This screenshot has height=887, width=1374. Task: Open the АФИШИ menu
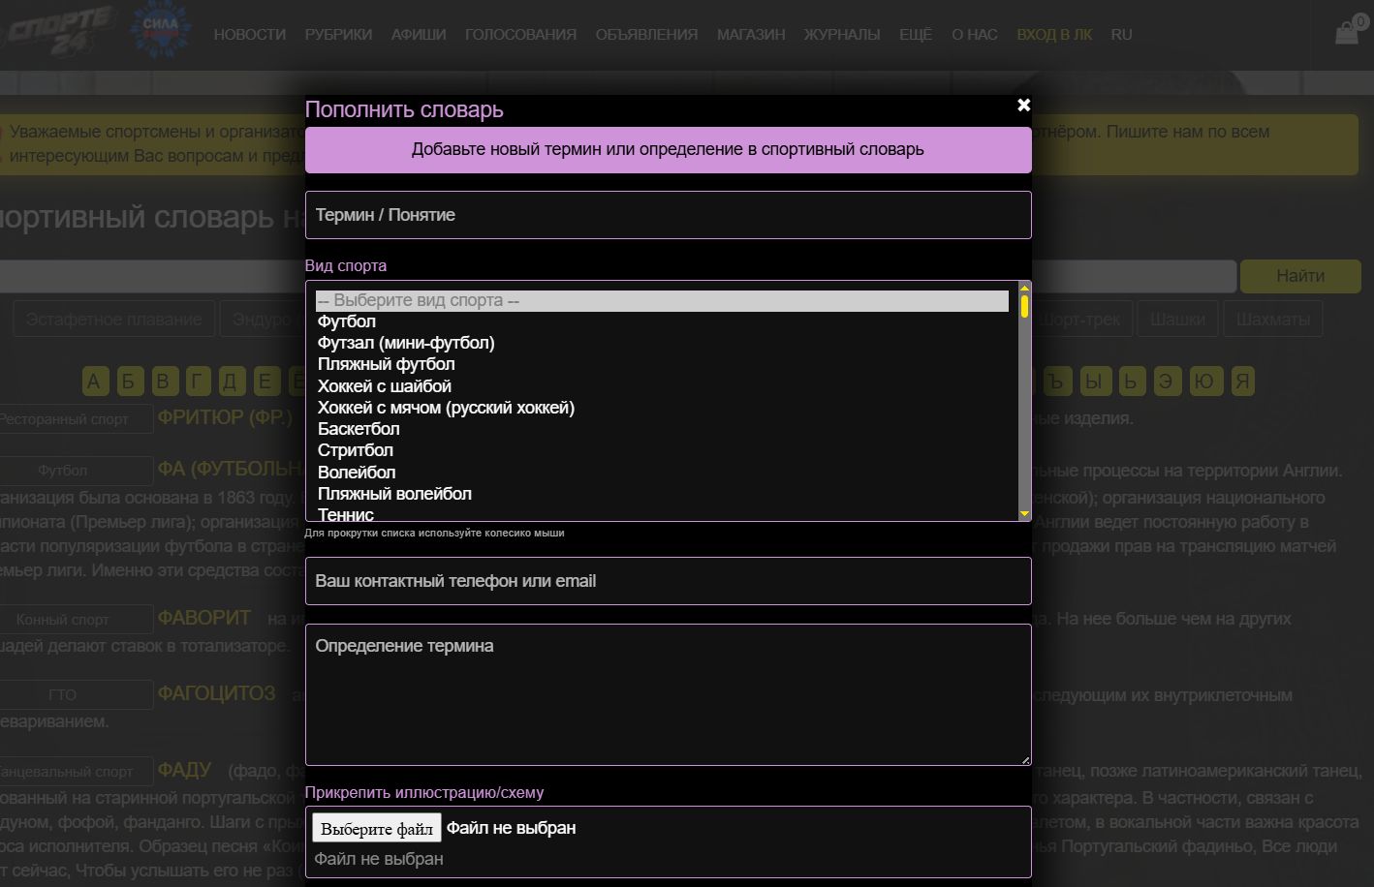tap(419, 35)
